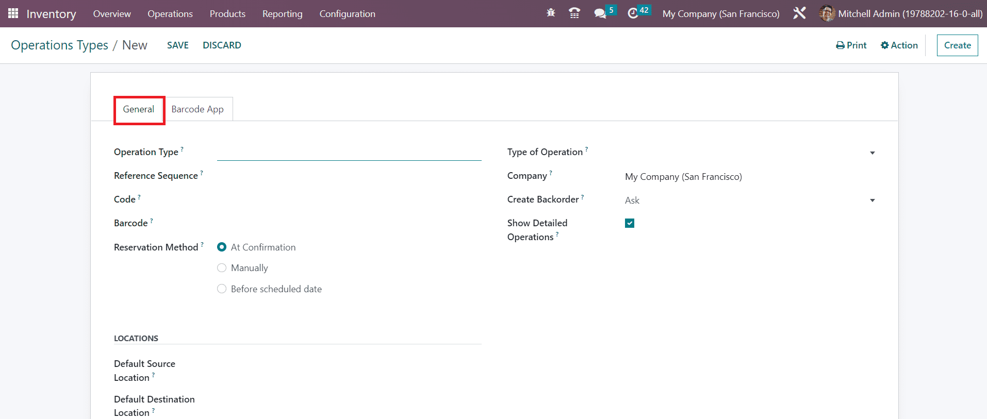Click the DISCARD button
The width and height of the screenshot is (987, 419).
click(222, 45)
